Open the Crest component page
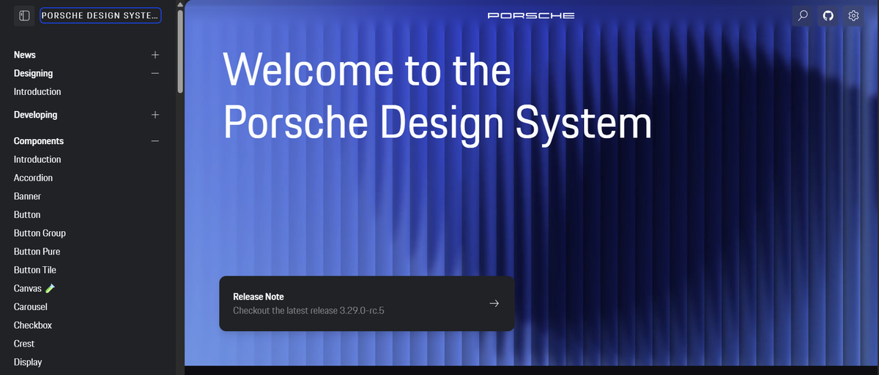879x375 pixels. click(x=24, y=344)
